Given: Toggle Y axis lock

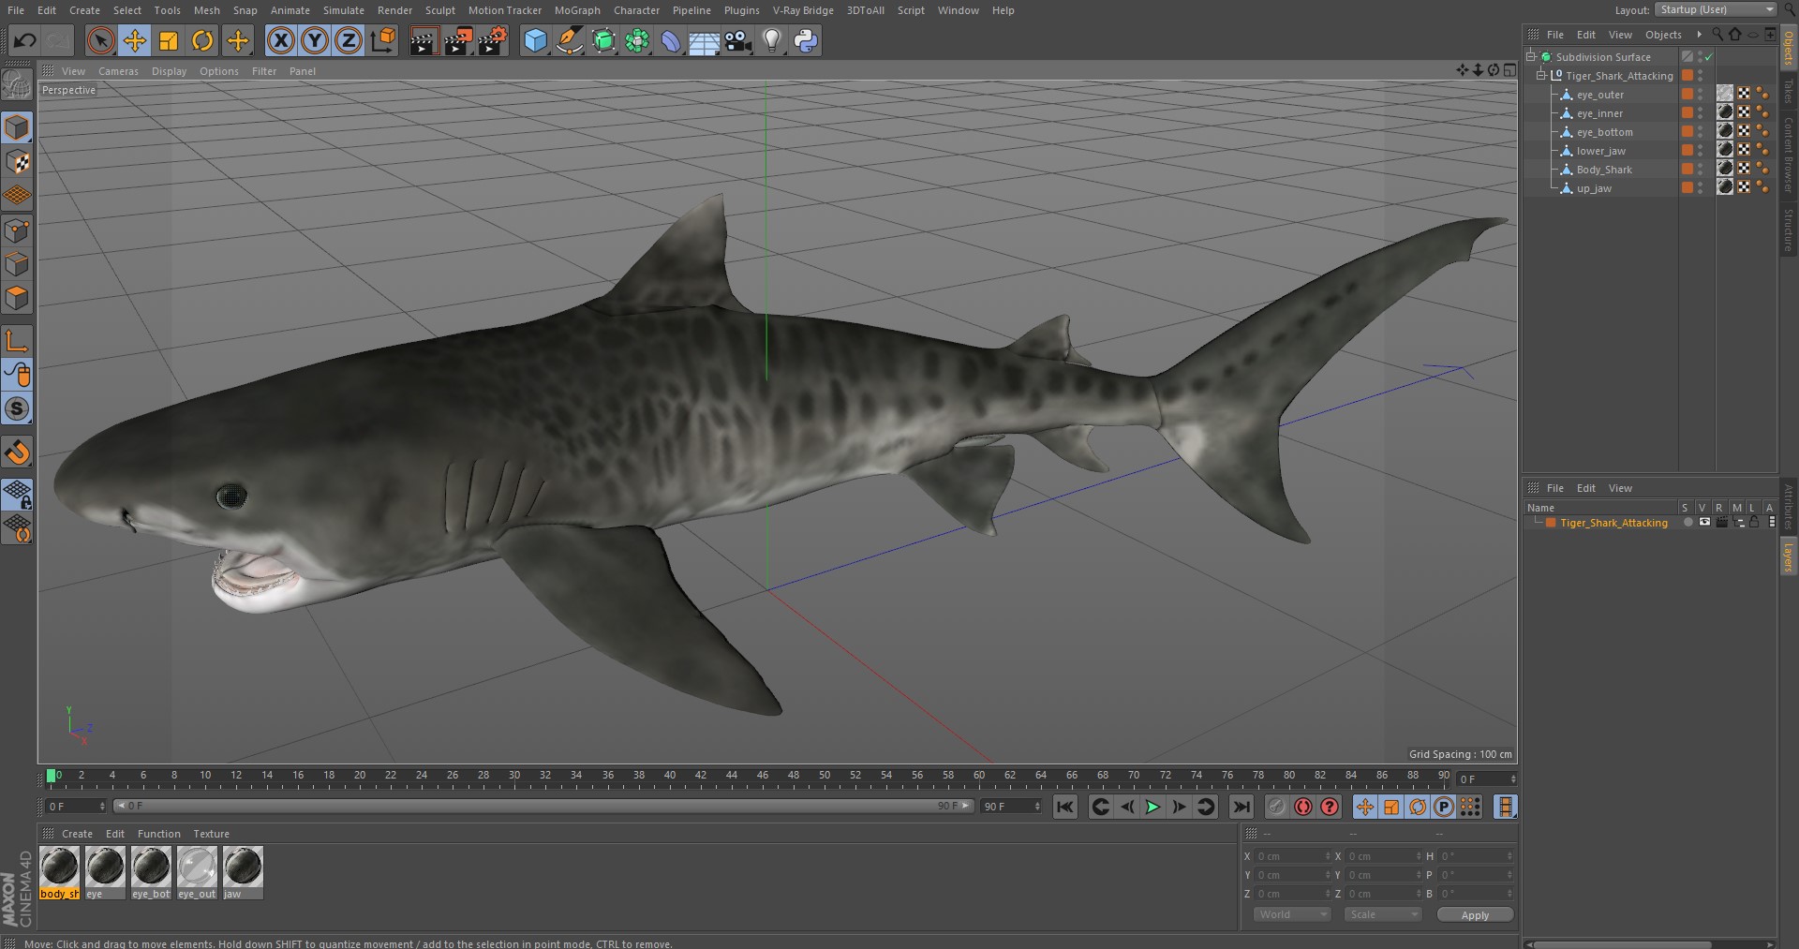Looking at the screenshot, I should tap(315, 40).
